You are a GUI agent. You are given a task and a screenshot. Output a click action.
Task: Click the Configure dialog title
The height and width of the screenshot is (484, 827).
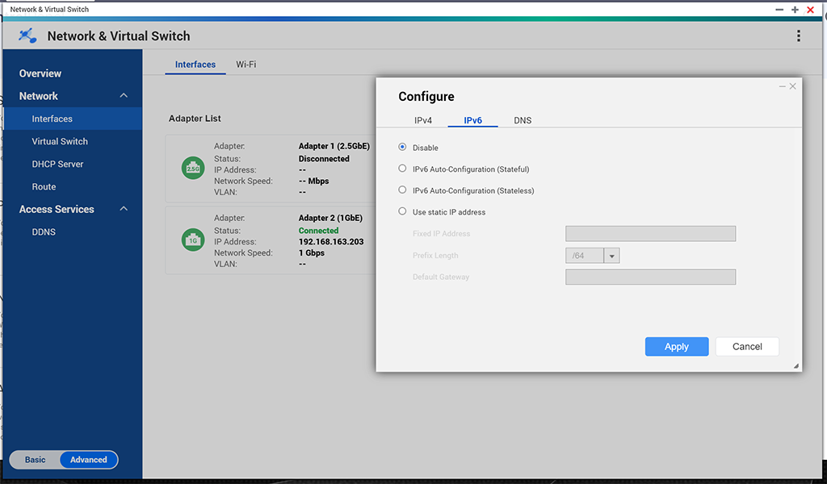426,96
